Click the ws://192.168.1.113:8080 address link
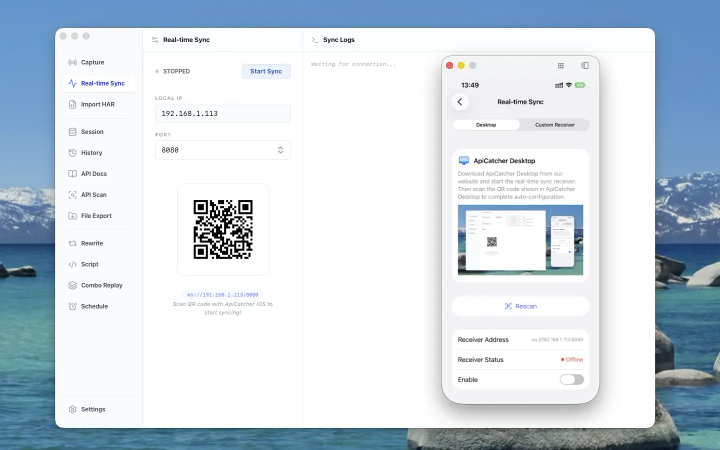This screenshot has width=720, height=450. point(222,295)
